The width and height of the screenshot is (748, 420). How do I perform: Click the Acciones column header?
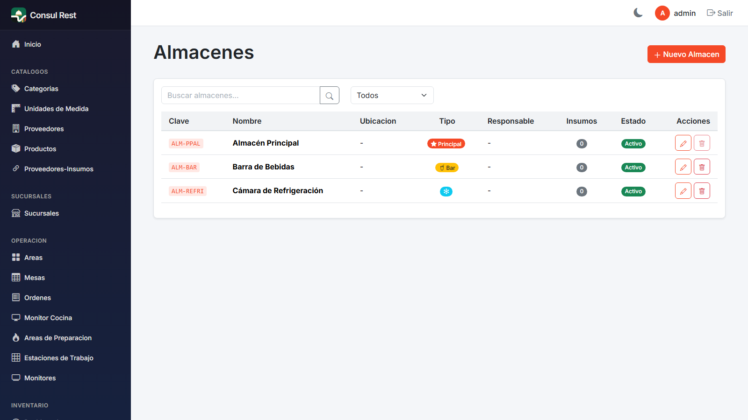693,121
